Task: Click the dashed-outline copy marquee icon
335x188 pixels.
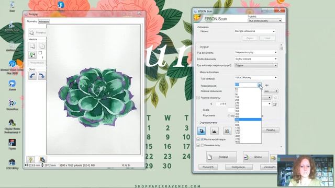Action: point(42,46)
